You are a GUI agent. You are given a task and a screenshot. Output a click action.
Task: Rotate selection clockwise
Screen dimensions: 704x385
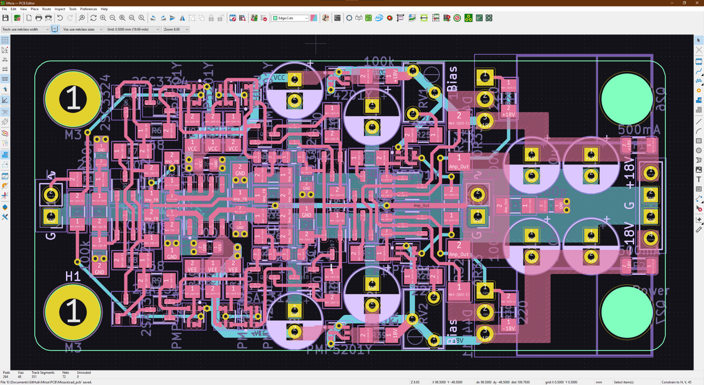tap(163, 18)
